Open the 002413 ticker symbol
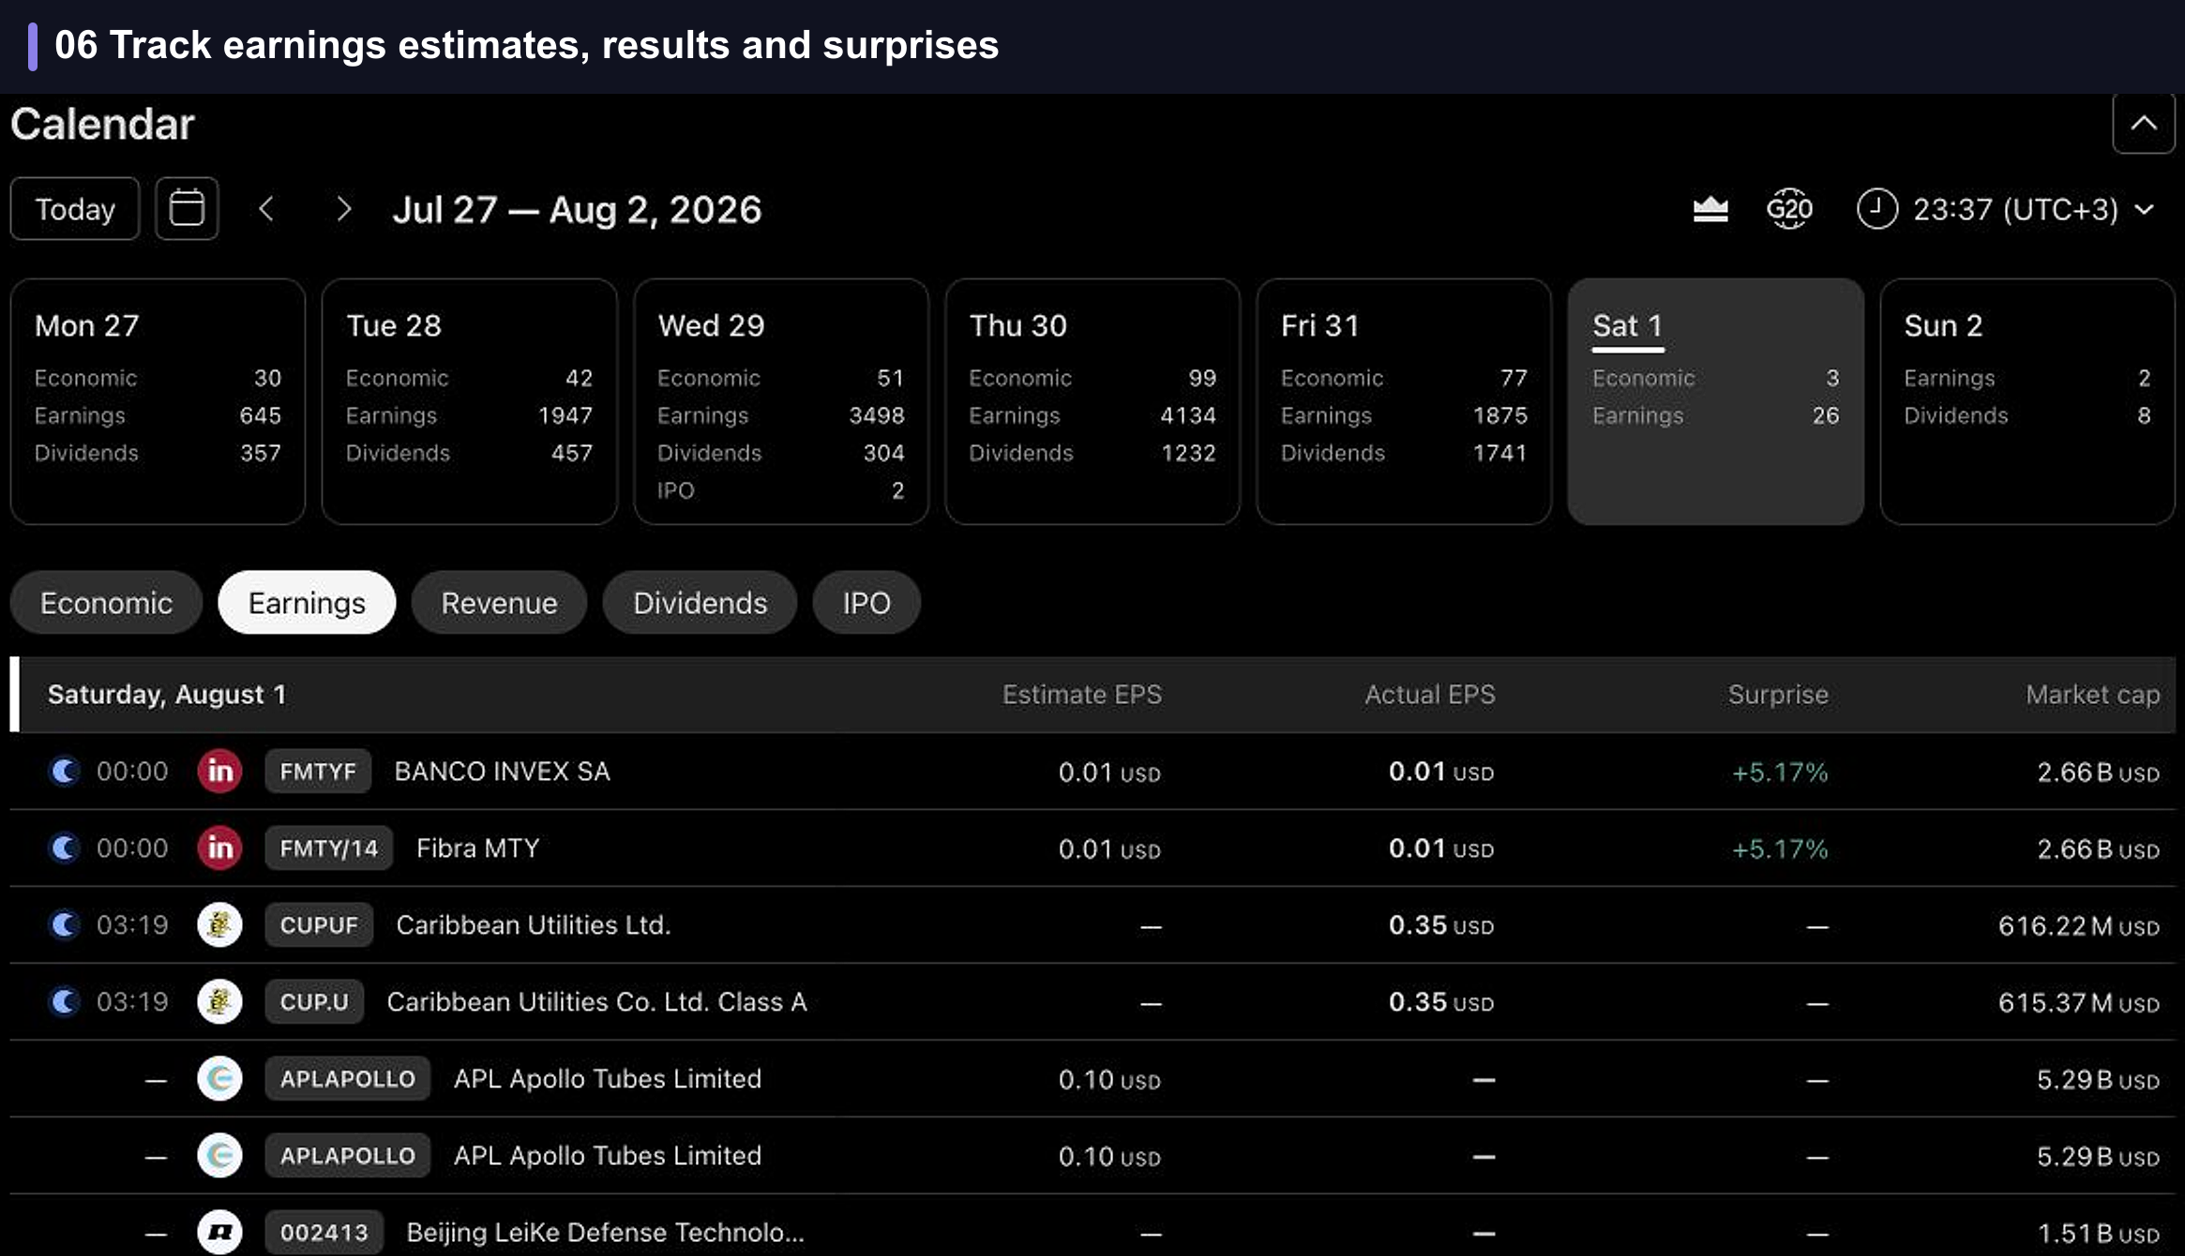The height and width of the screenshot is (1256, 2185). (x=324, y=1233)
